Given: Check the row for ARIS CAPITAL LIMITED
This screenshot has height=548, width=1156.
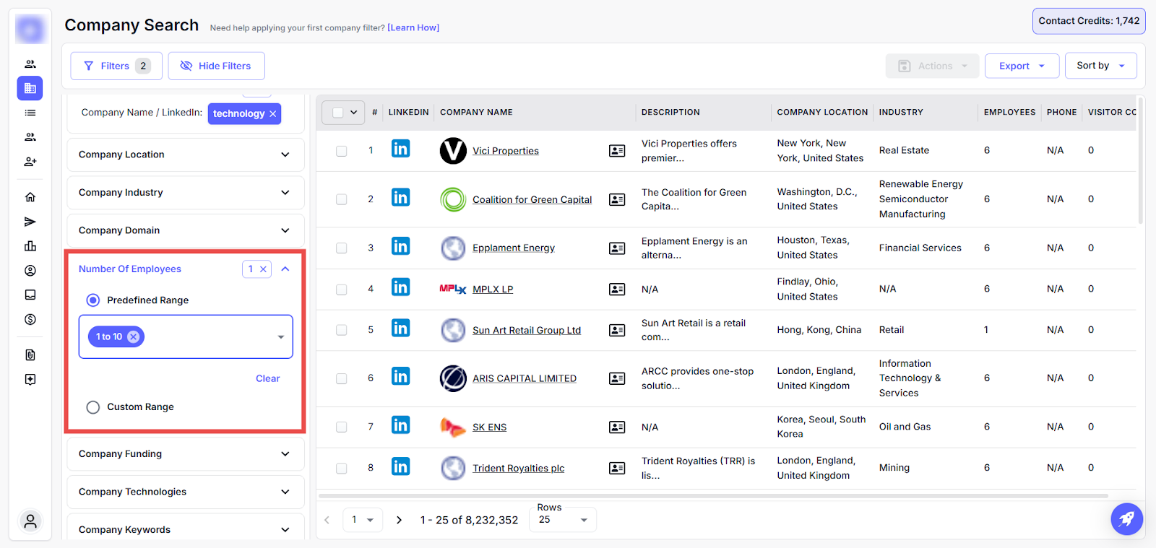Looking at the screenshot, I should tap(341, 378).
